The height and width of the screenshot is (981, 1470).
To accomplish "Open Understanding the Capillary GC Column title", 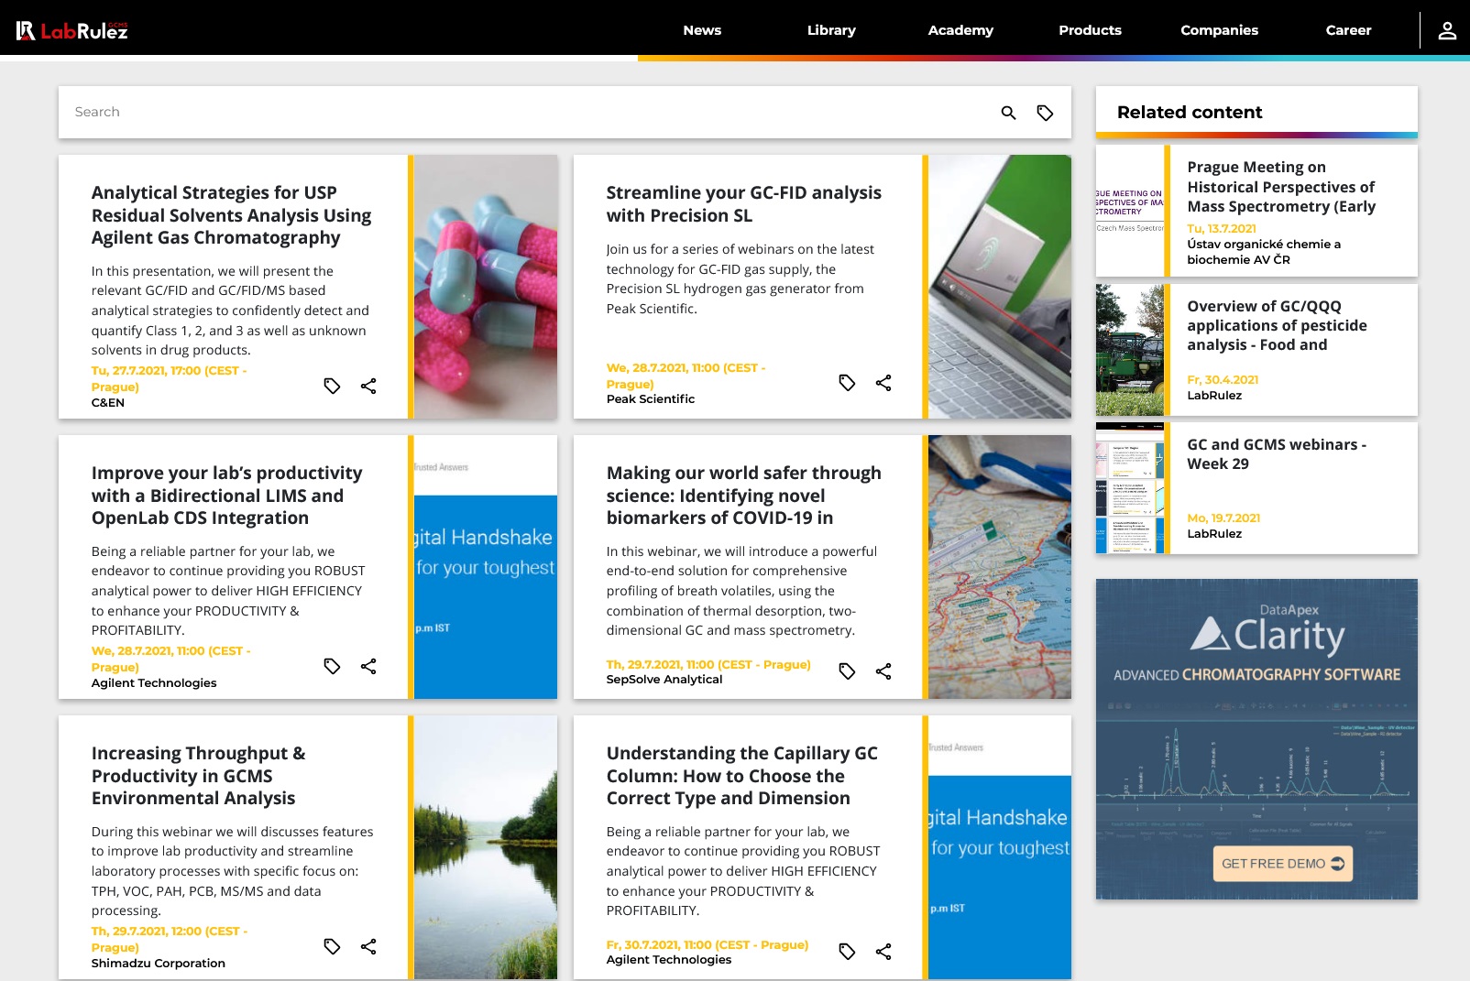I will [741, 776].
